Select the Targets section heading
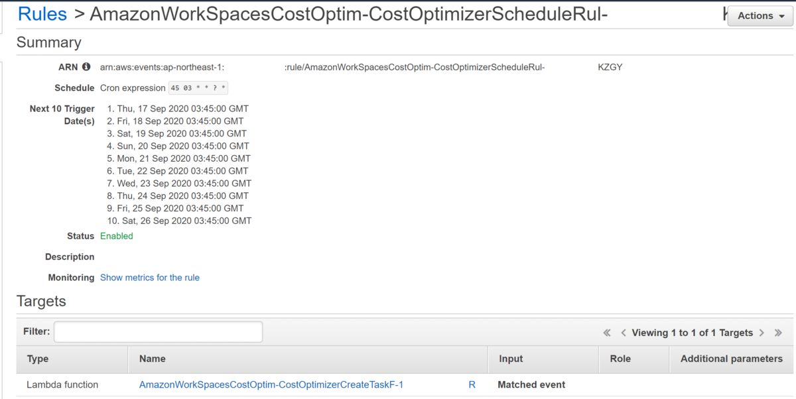 [41, 302]
